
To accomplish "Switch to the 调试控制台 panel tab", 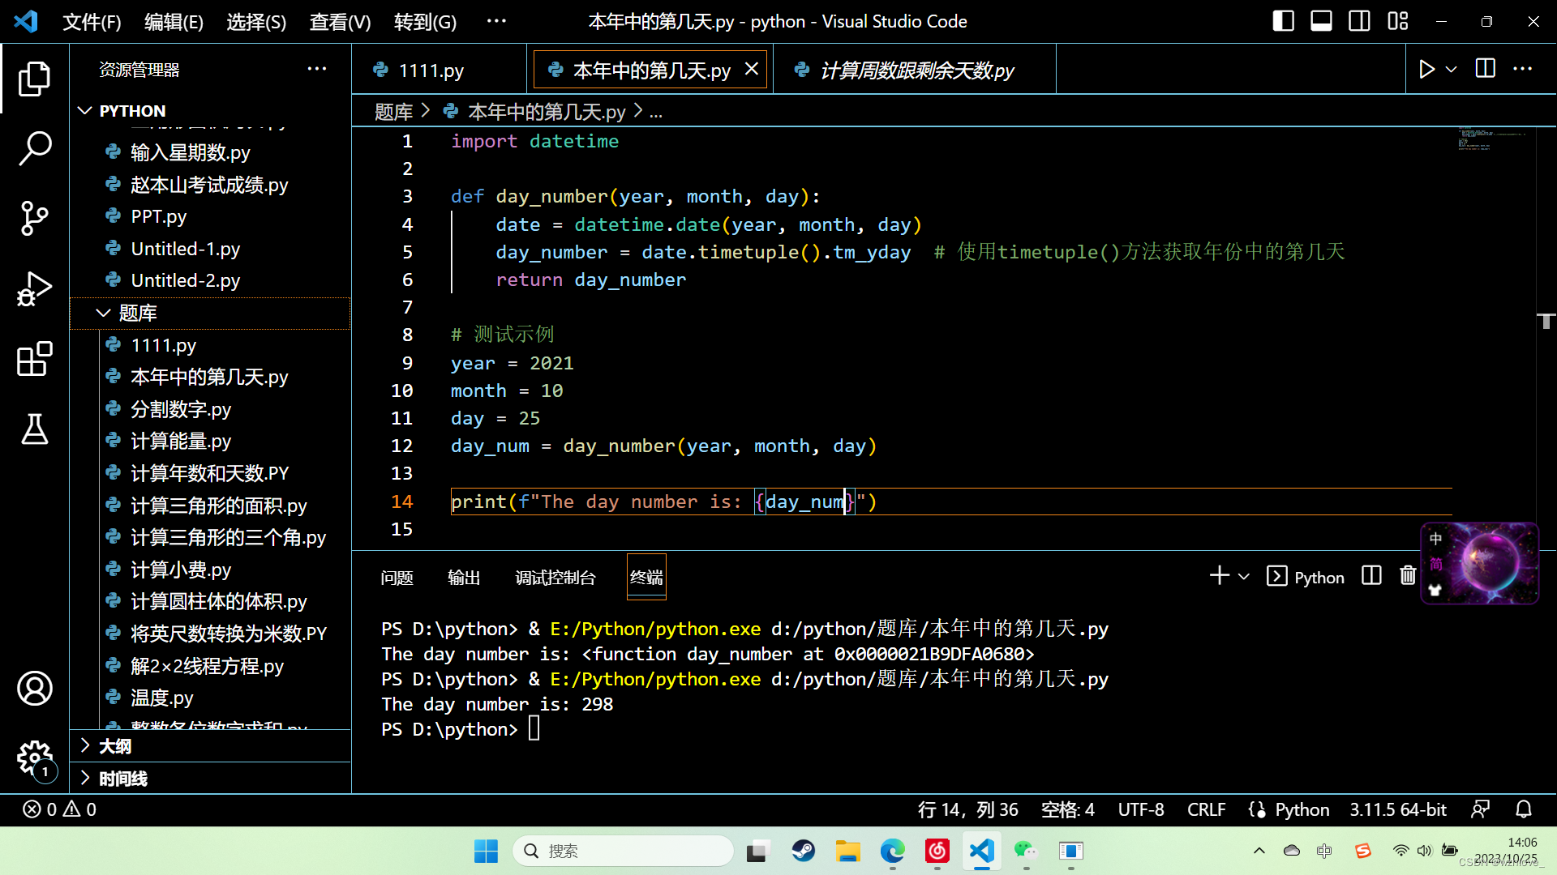I will coord(555,578).
